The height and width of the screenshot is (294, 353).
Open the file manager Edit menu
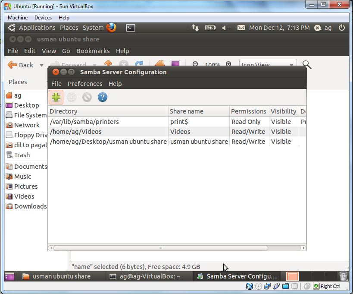30,51
